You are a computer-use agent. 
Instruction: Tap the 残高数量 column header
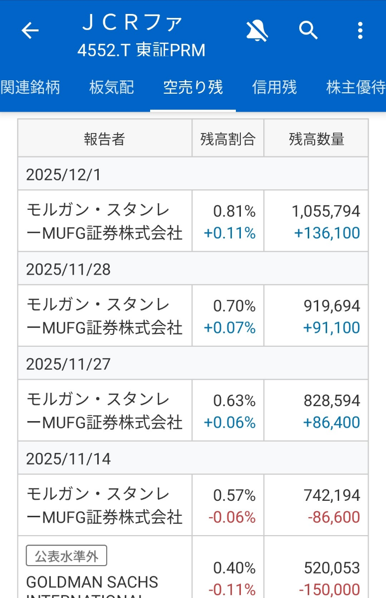point(316,139)
